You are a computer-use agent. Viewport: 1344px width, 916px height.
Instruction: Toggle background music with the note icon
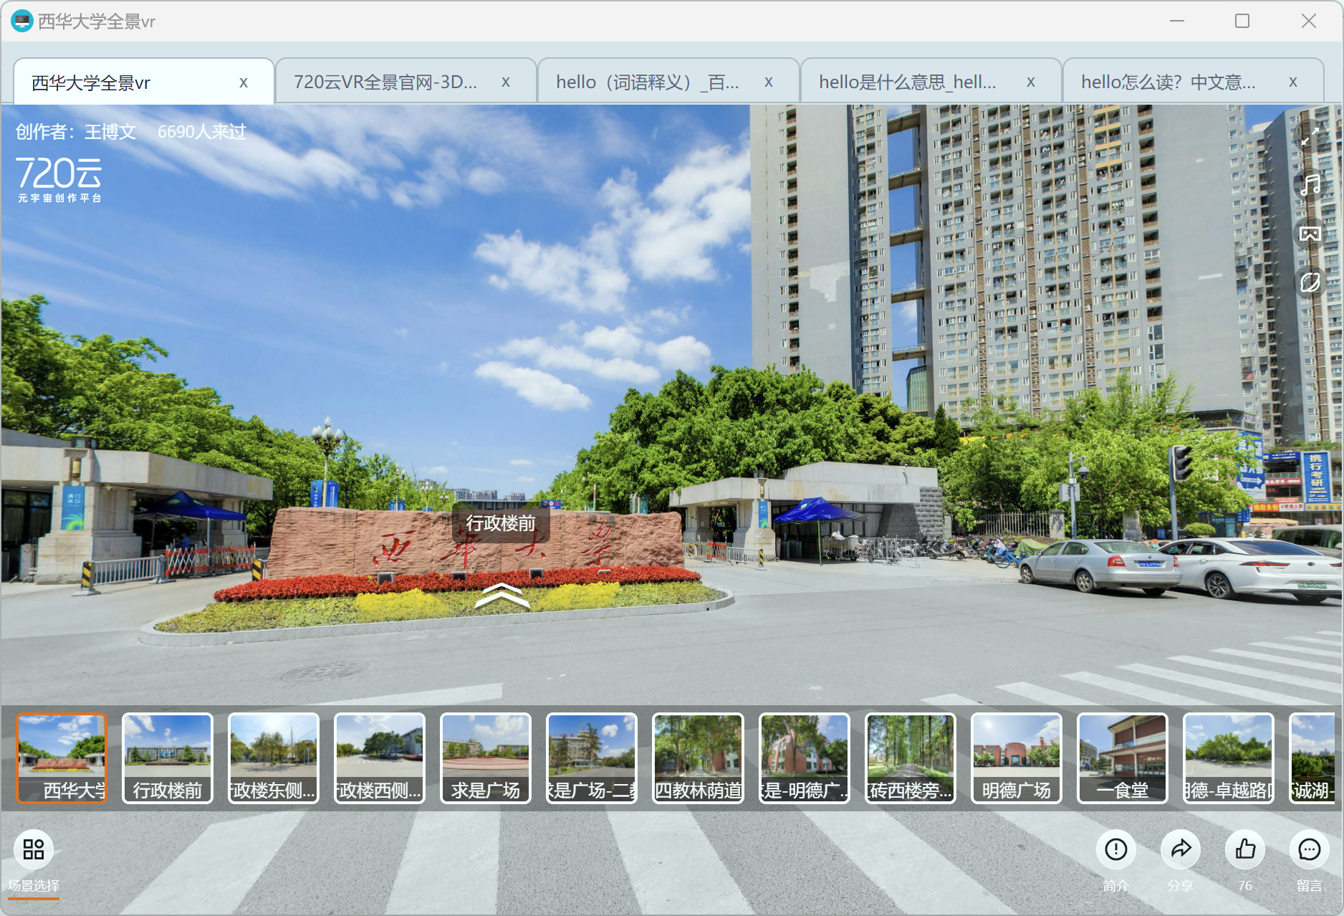click(1310, 185)
